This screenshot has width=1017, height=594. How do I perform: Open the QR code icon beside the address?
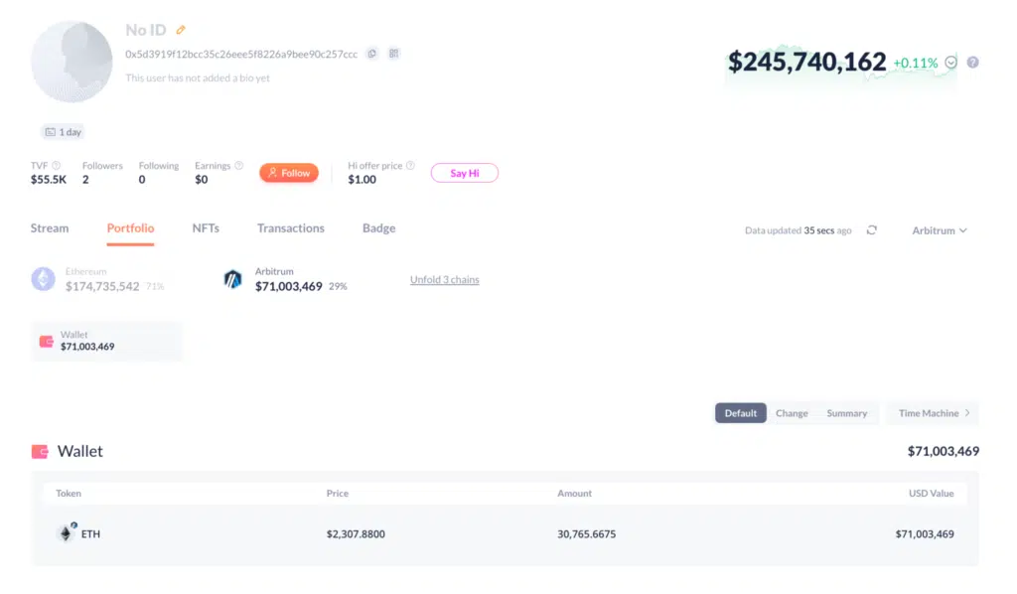(x=393, y=53)
